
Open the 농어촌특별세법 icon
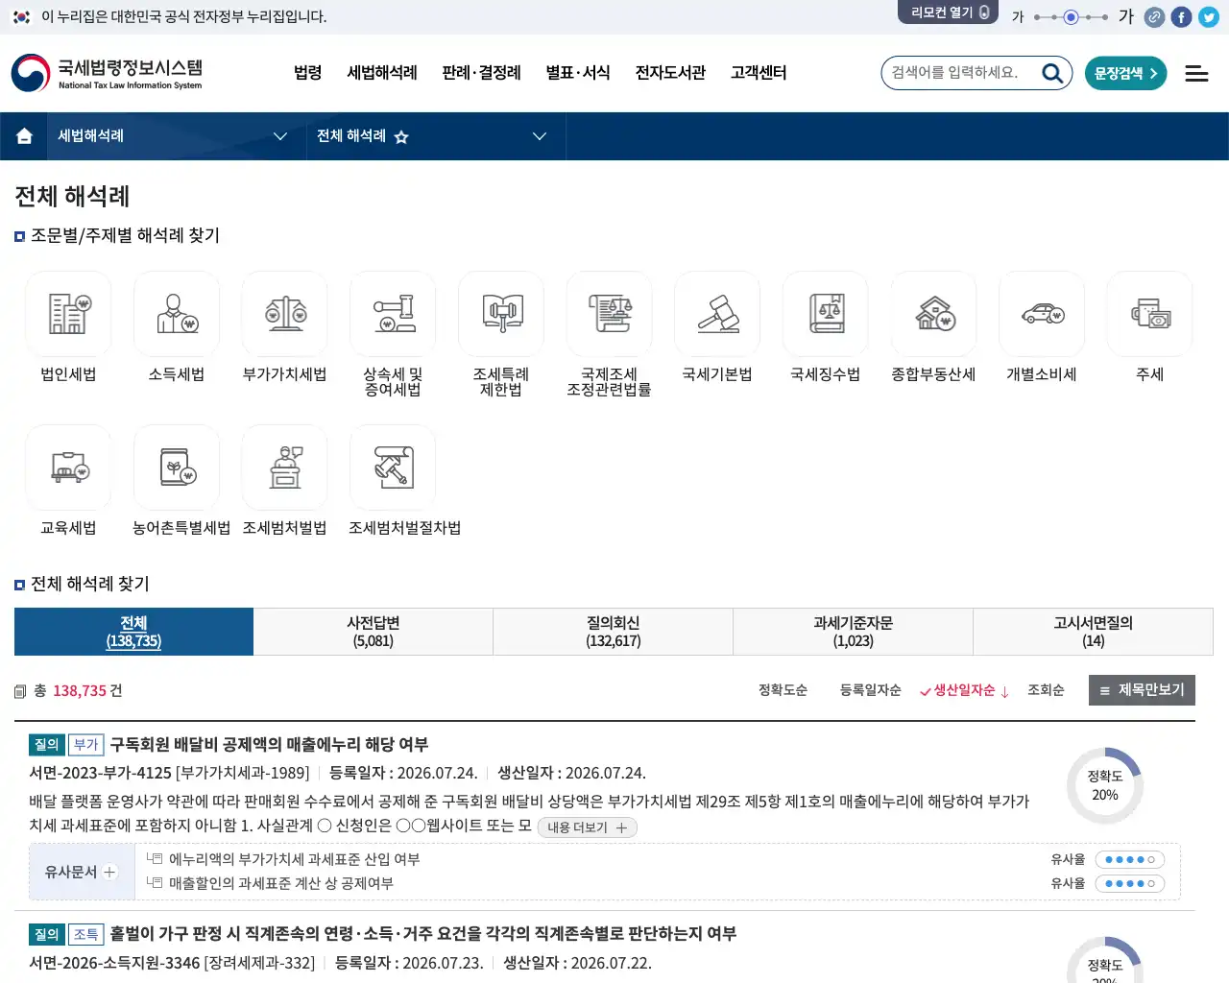tap(177, 468)
